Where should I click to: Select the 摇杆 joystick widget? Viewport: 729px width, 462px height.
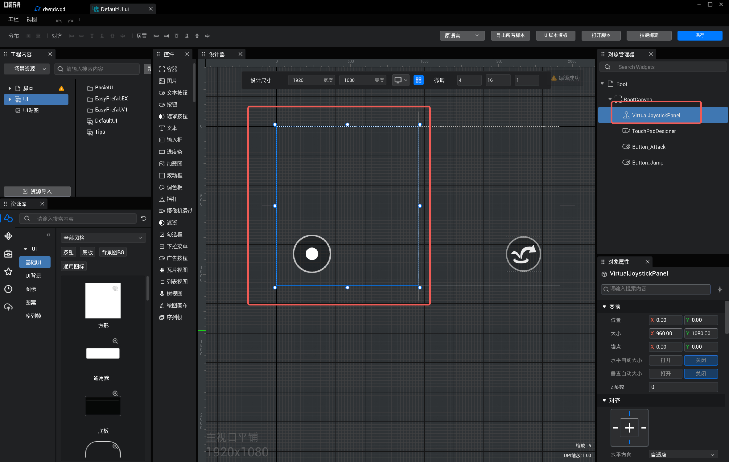[168, 199]
